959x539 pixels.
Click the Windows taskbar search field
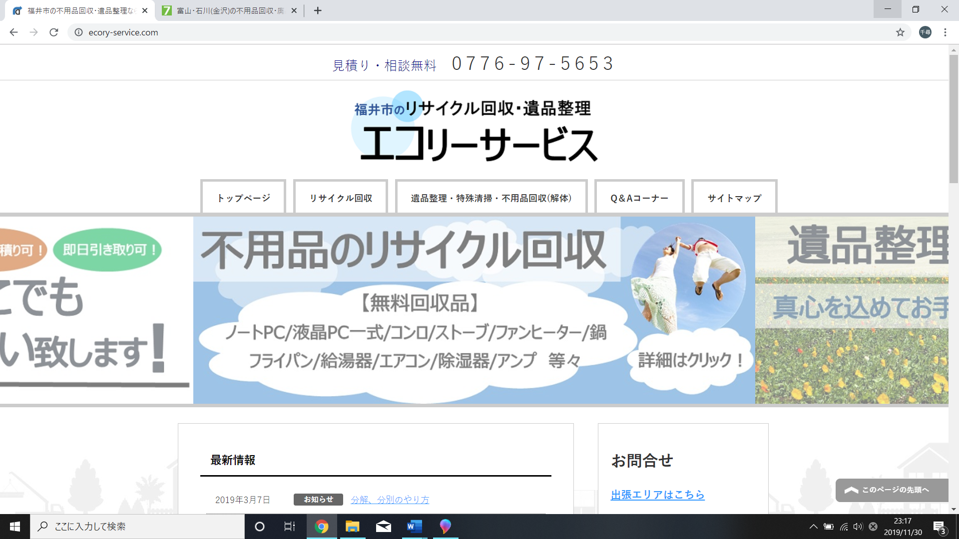pos(137,526)
